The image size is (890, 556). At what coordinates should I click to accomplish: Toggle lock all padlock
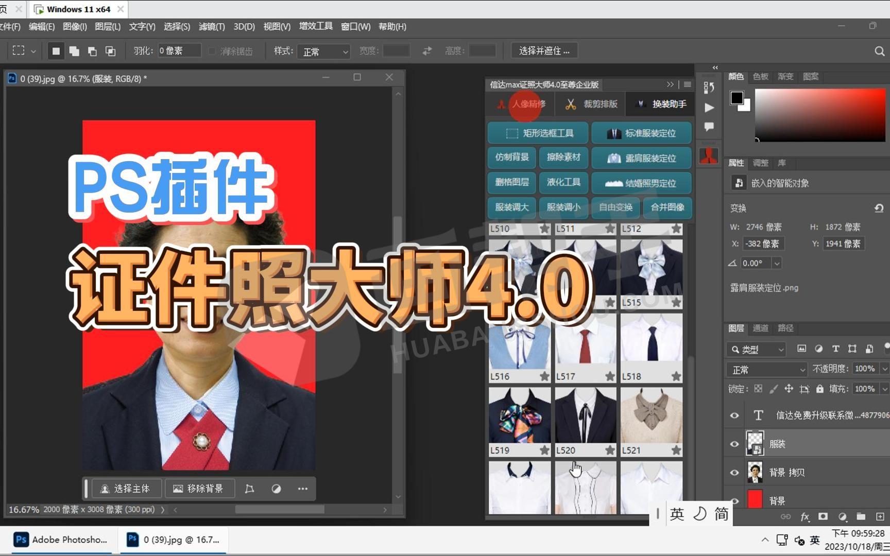[819, 389]
